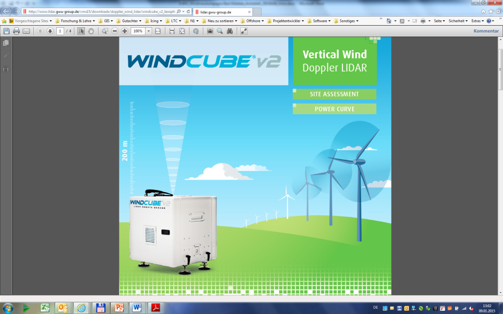Activate the text selection cursor tool

coord(81,31)
